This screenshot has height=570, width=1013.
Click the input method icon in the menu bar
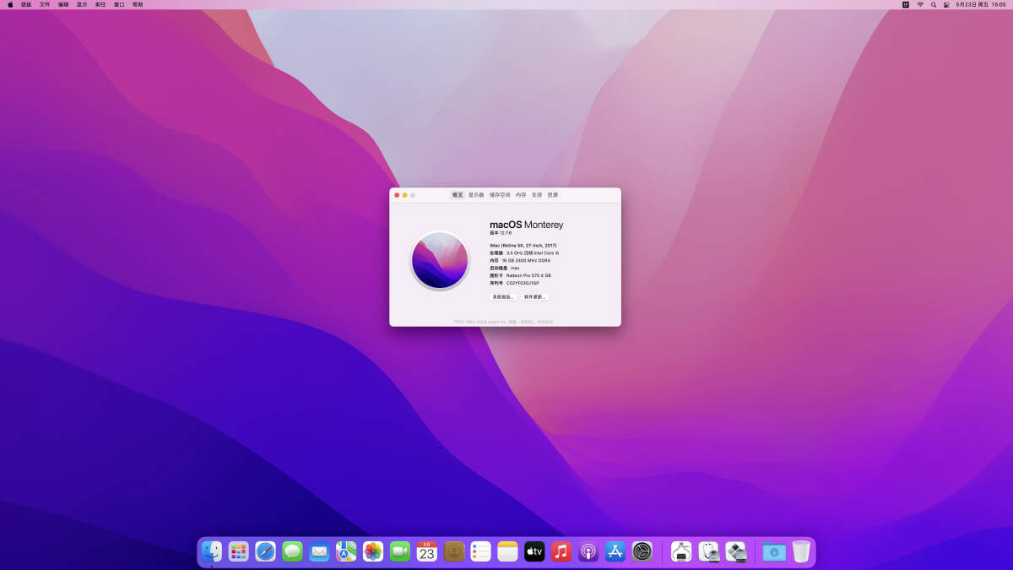click(x=906, y=4)
